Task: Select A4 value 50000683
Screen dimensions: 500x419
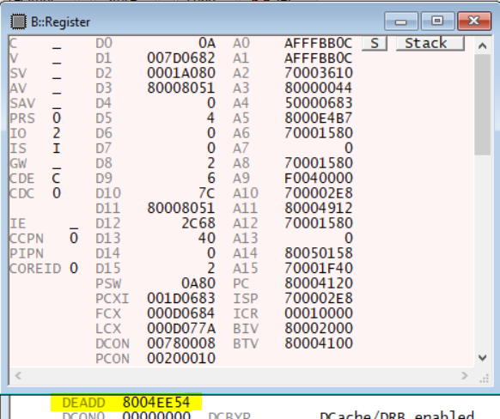Action: pyautogui.click(x=319, y=103)
